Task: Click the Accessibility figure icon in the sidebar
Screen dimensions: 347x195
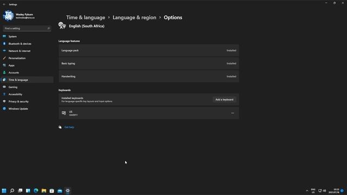Action: coord(4,94)
